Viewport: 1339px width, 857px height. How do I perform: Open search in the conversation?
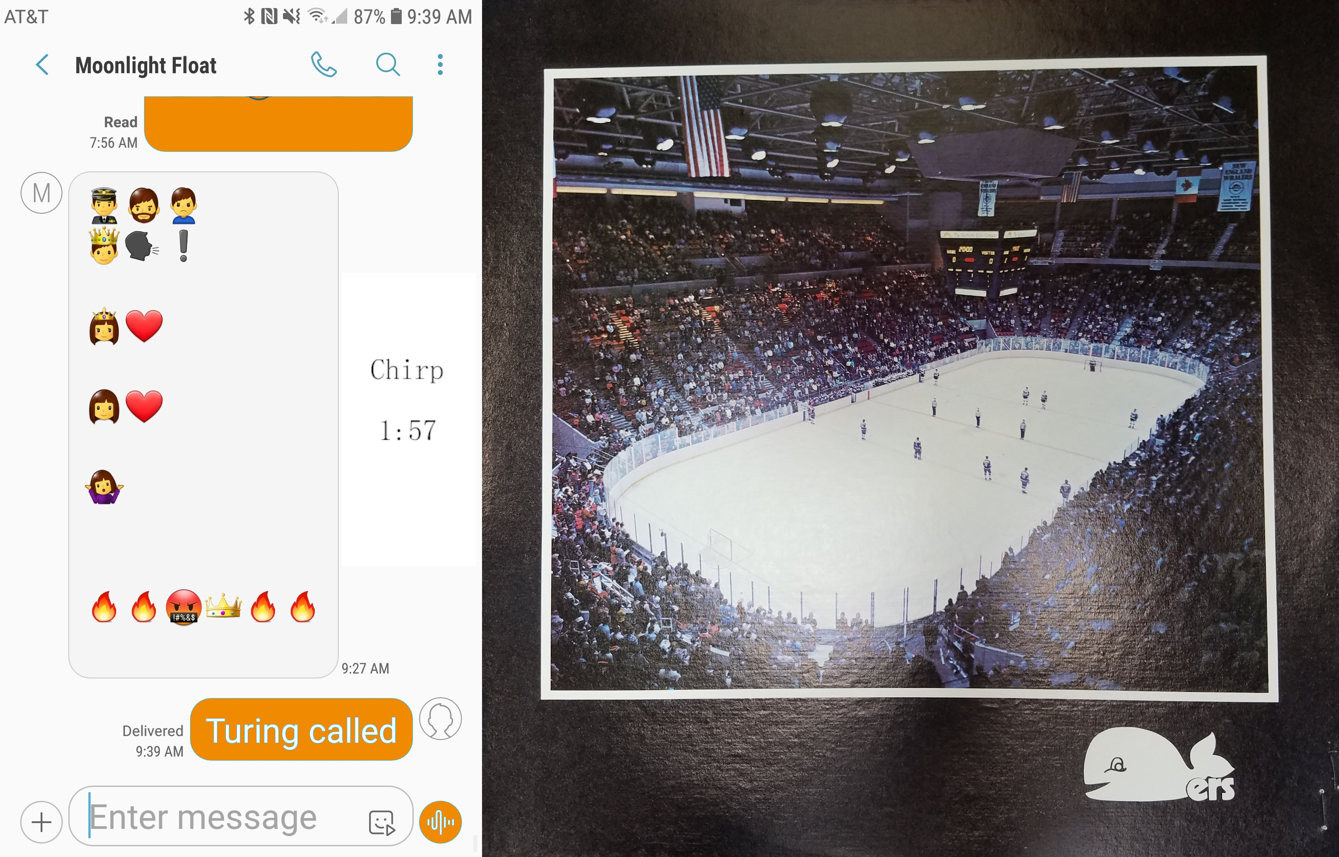click(x=388, y=65)
